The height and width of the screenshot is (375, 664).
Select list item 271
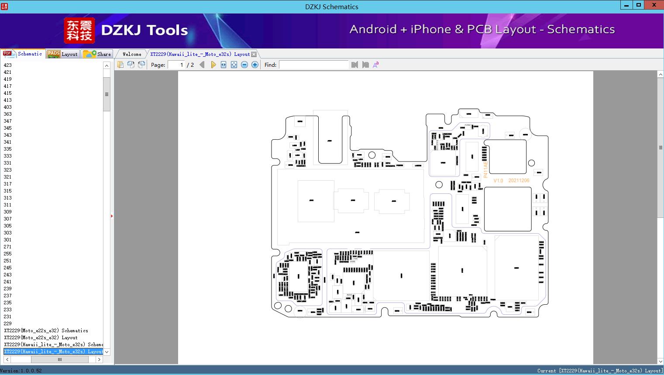(8, 247)
